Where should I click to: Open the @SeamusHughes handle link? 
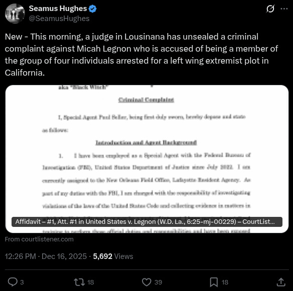click(59, 19)
